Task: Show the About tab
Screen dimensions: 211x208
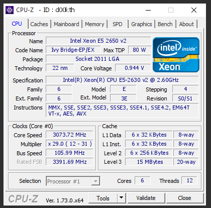Action: coord(186,24)
